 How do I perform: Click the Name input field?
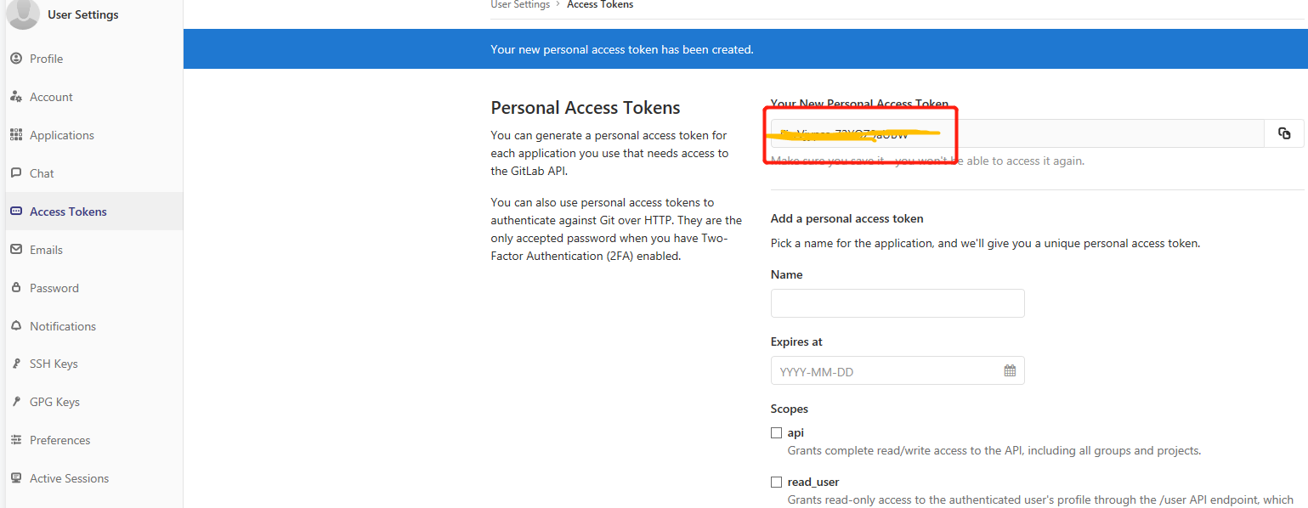(897, 302)
